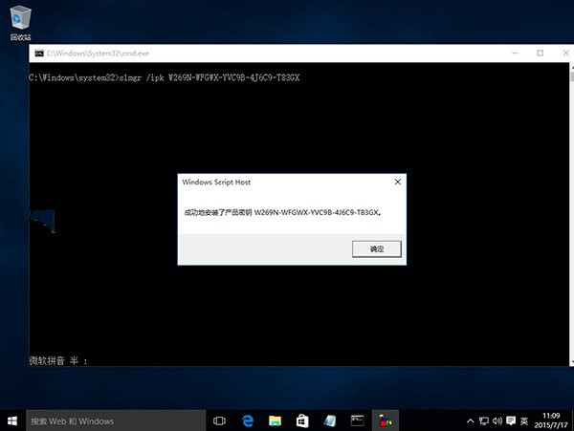The width and height of the screenshot is (574, 431).
Task: Open the volume tray icon
Action: click(x=497, y=421)
